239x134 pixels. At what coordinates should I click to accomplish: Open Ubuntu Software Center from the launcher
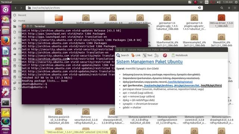pos(6,82)
